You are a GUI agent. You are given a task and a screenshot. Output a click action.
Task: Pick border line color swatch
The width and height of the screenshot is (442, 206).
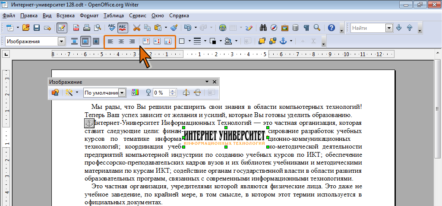(x=213, y=41)
